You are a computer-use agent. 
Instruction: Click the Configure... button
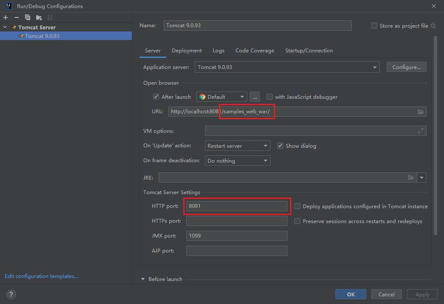(406, 67)
